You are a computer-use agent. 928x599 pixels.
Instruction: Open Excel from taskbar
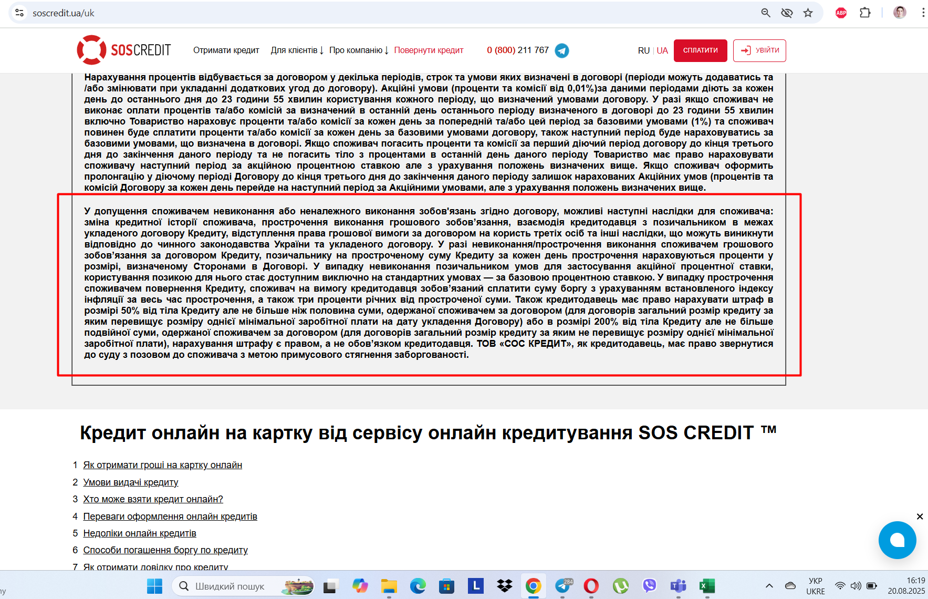(707, 586)
